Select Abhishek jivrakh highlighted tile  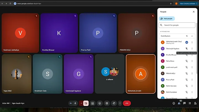coord(141,74)
